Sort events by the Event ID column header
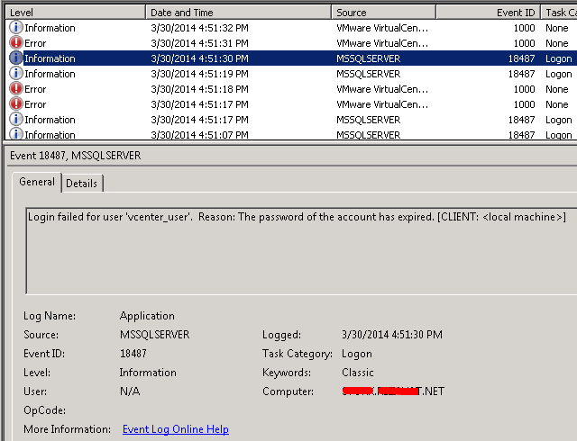 pos(489,13)
